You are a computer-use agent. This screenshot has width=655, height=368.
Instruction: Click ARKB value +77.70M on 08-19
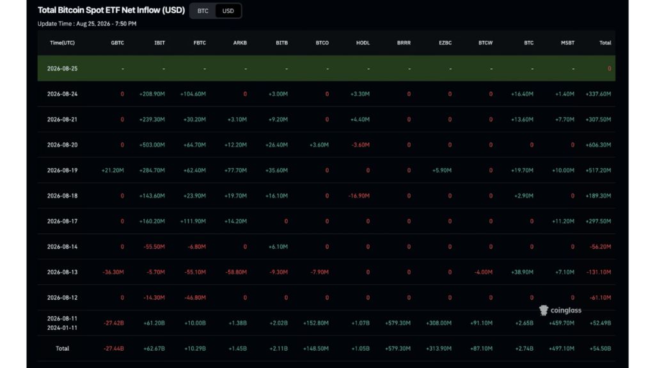[x=235, y=170]
